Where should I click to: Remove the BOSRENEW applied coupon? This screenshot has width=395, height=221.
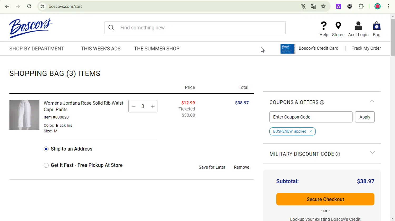click(311, 131)
